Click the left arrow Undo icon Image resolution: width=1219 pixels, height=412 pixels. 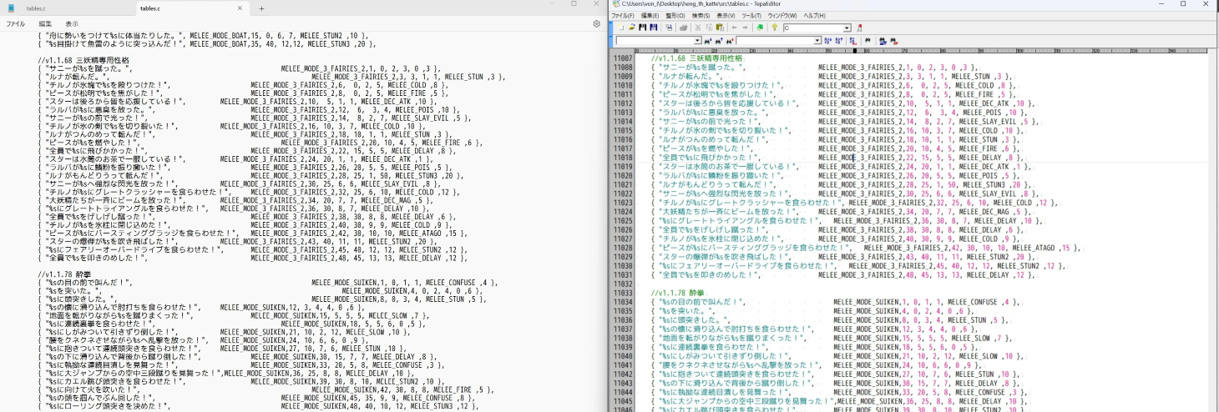coord(734,28)
